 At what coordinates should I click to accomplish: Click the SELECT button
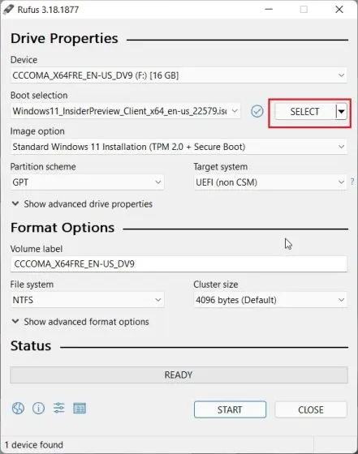pos(305,112)
